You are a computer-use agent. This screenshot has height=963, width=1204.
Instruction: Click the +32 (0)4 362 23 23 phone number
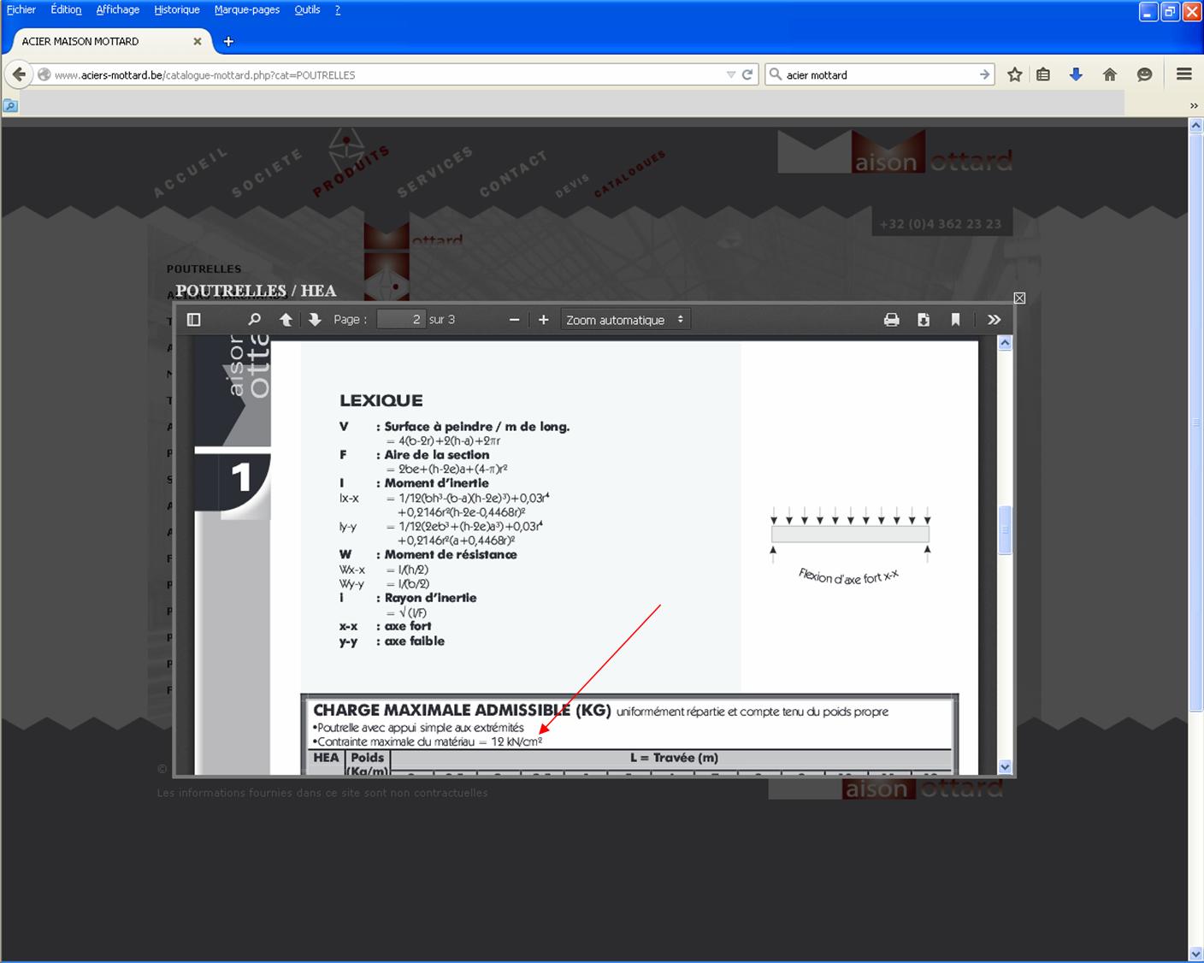click(941, 224)
